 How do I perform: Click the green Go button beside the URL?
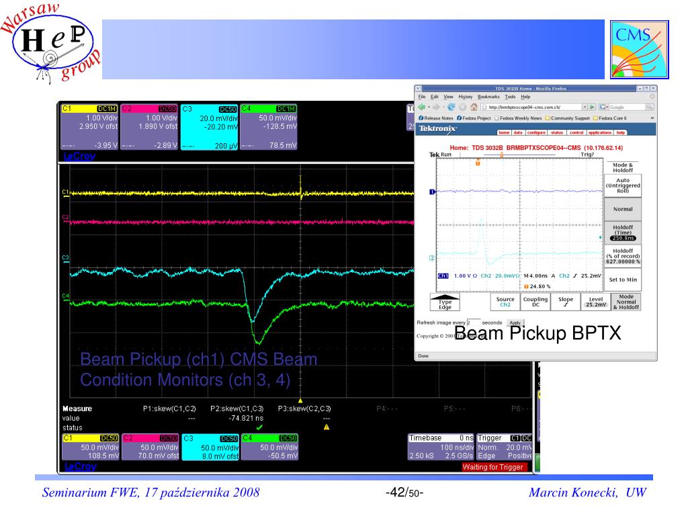pos(592,107)
